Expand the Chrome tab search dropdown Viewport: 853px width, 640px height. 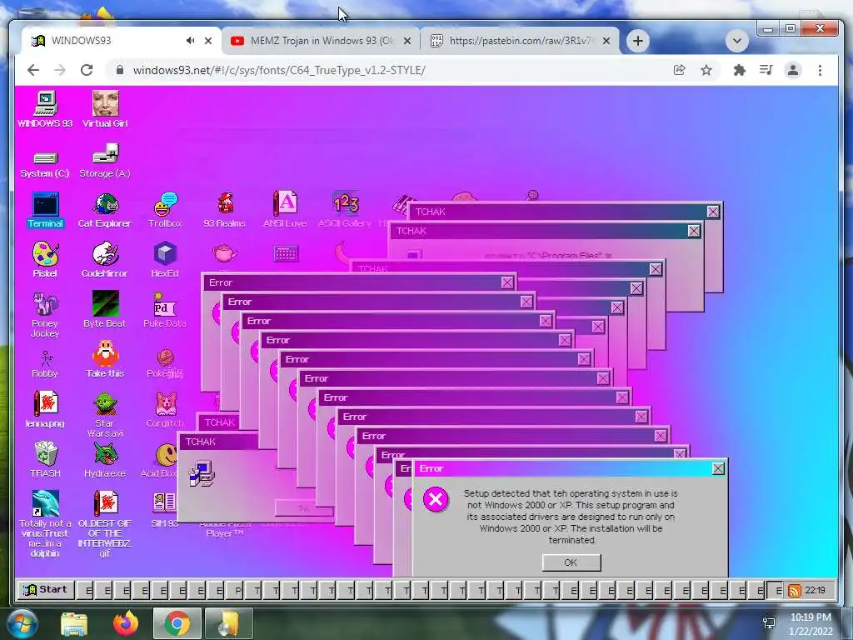coord(737,41)
